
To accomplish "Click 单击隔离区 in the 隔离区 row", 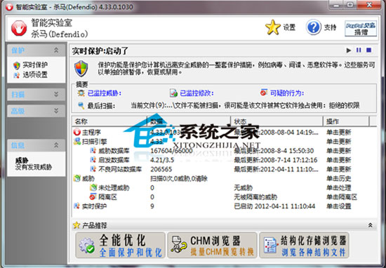I will pyautogui.click(x=342, y=197).
